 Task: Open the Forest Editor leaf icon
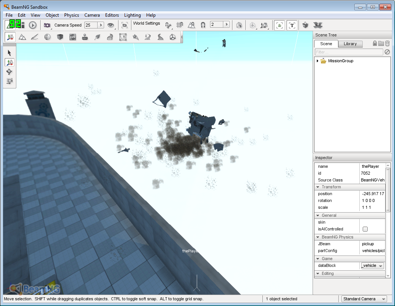98,37
